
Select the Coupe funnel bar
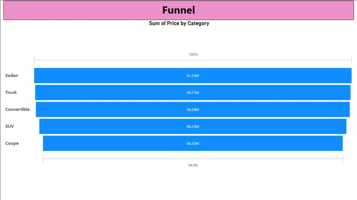tap(192, 143)
